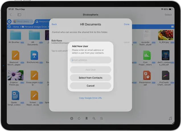Screen dimensions: 181x131
Task: Open options for Art Brushes folder
Action: [x=23, y=42]
